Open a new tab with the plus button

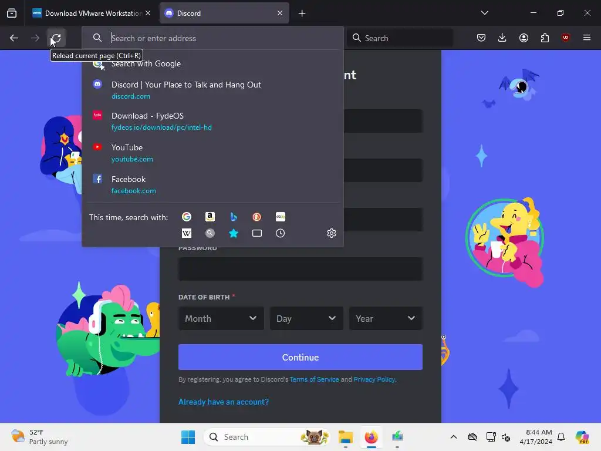(x=302, y=14)
